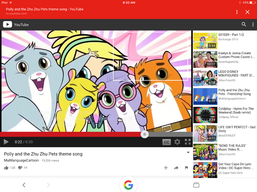Open LEGO DISNEY MINIFIGURES video thumbnail
257x192 pixels.
tap(205, 78)
